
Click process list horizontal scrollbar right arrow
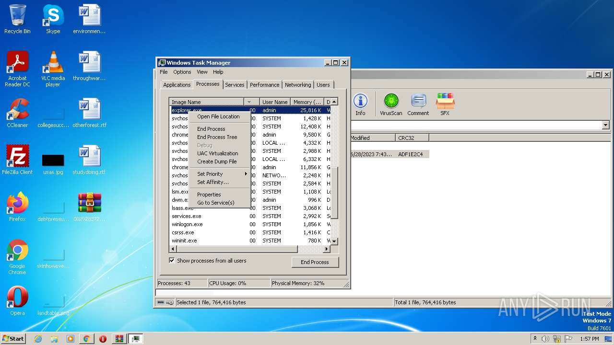click(327, 249)
